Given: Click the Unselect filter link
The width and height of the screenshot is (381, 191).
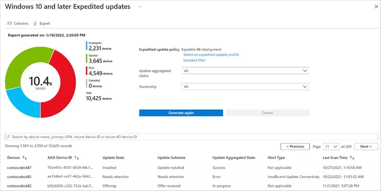Looking at the screenshot, I should pyautogui.click(x=194, y=60).
